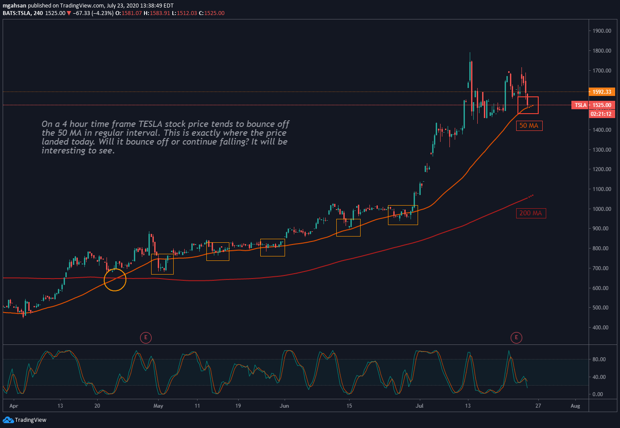Click the Apr date label
620x428 pixels.
tap(14, 406)
